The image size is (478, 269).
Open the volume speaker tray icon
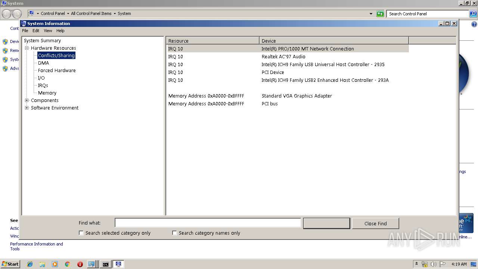pyautogui.click(x=434, y=264)
